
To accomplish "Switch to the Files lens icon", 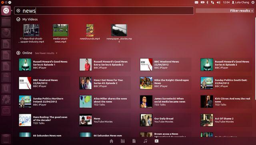I will [x=134, y=141].
